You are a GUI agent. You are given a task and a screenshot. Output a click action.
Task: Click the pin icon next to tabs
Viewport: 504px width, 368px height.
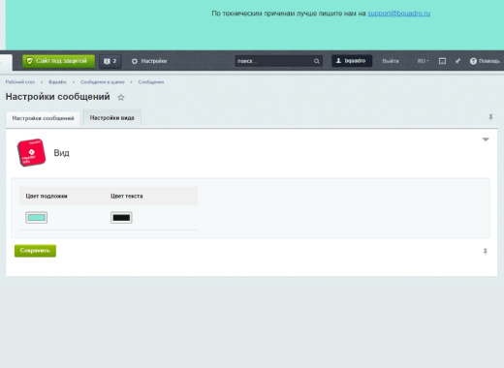point(490,117)
